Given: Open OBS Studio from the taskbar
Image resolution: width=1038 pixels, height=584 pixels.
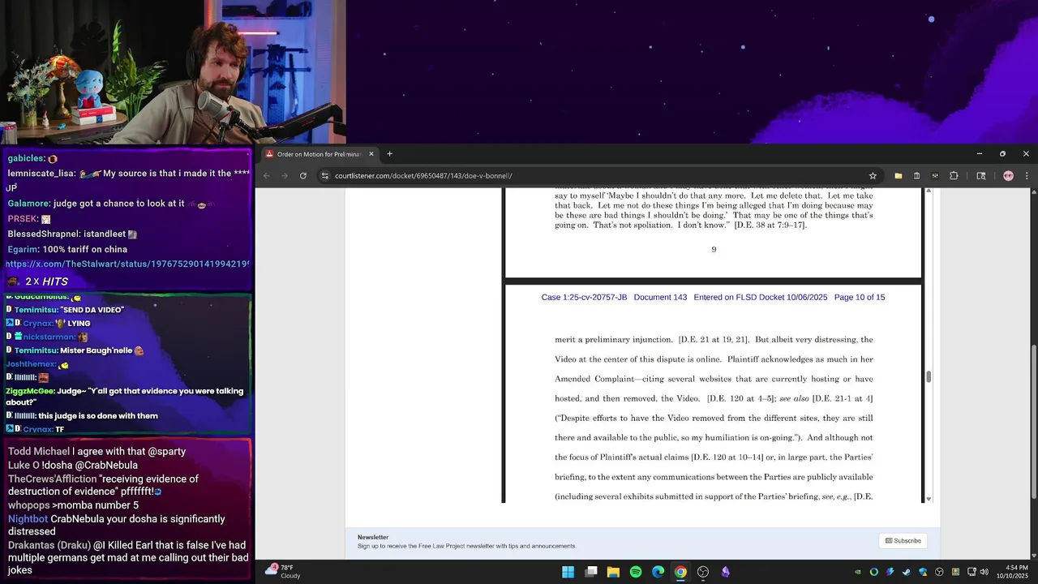Looking at the screenshot, I should coord(703,572).
